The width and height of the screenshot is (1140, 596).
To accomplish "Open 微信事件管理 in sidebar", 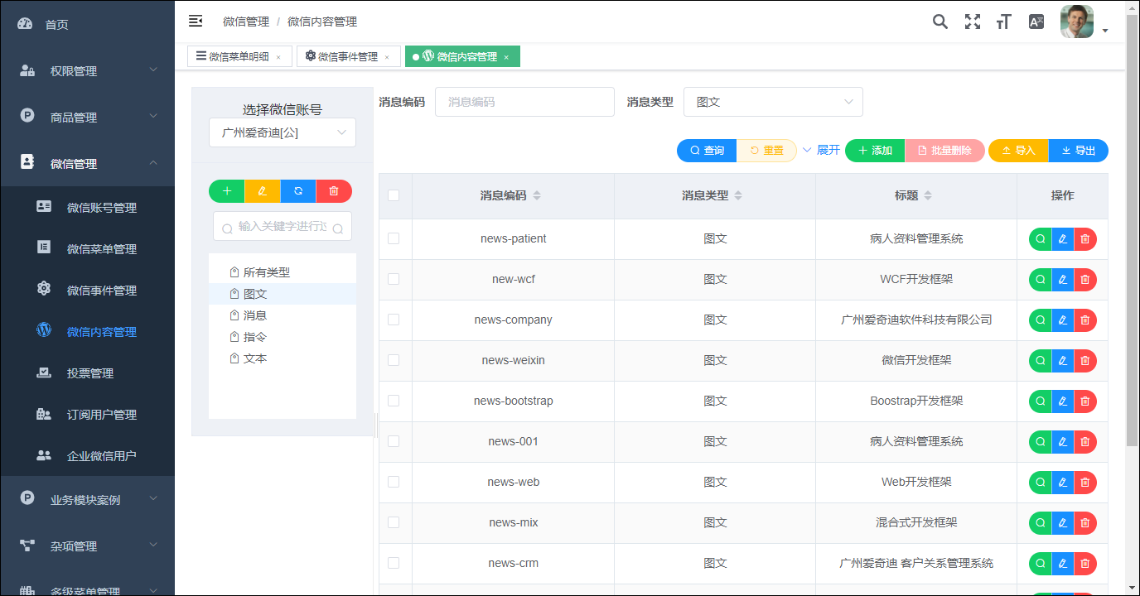I will tap(87, 291).
